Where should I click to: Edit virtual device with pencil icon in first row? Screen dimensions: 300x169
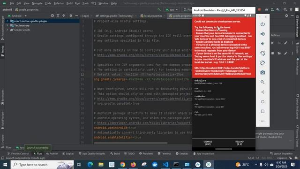coord(285,43)
